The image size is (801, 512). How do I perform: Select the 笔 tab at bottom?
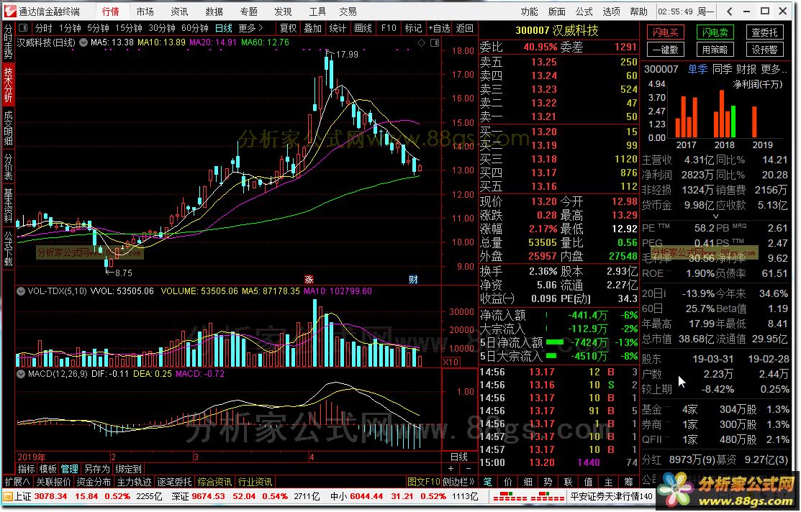click(x=487, y=482)
